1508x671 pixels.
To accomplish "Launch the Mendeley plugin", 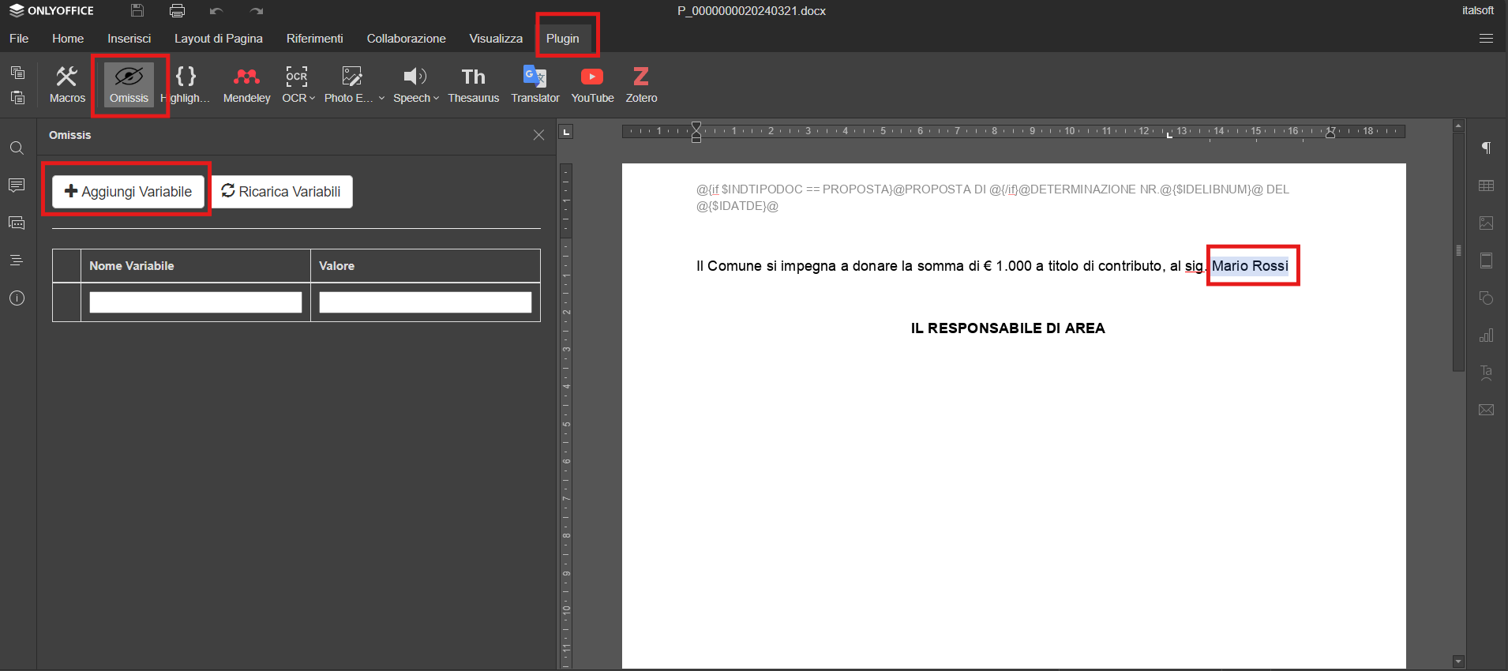I will click(x=246, y=84).
